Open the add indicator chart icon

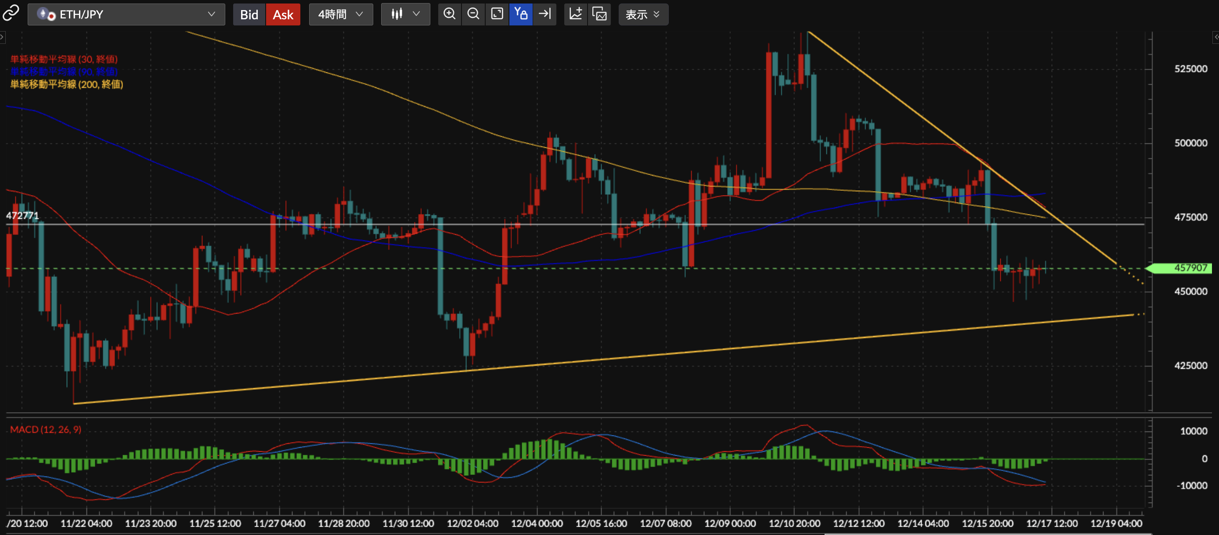click(575, 14)
